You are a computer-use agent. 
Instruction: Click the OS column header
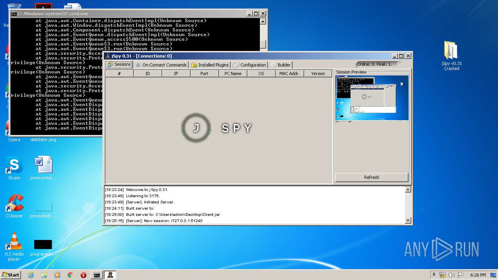261,73
